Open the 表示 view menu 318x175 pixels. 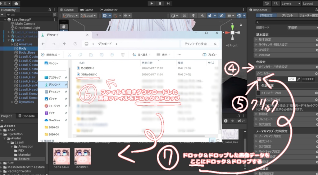click(x=163, y=55)
